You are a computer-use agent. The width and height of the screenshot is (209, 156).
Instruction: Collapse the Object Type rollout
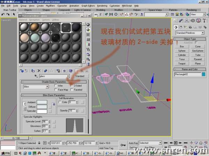(x=190, y=39)
